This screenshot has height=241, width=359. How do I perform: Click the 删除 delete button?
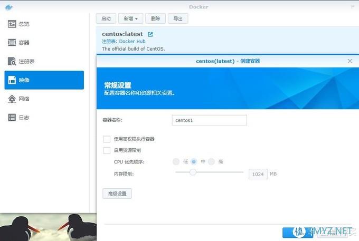pyautogui.click(x=155, y=18)
